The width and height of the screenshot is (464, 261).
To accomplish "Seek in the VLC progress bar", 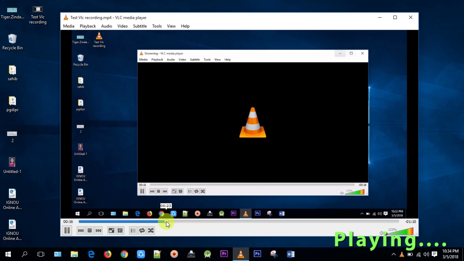I will (239, 221).
